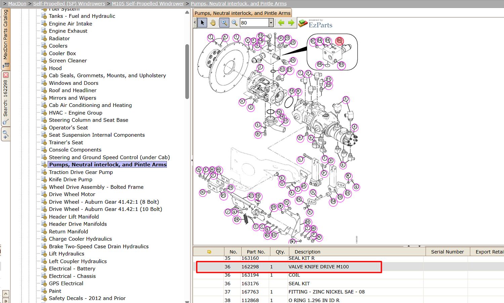Click the zoom percentage field showing 80
Screen dimensions: 504x303
[254, 23]
